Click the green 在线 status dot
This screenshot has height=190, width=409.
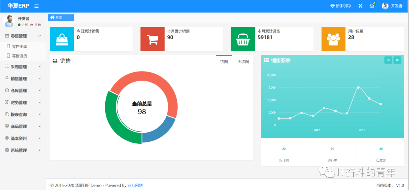tap(19, 25)
